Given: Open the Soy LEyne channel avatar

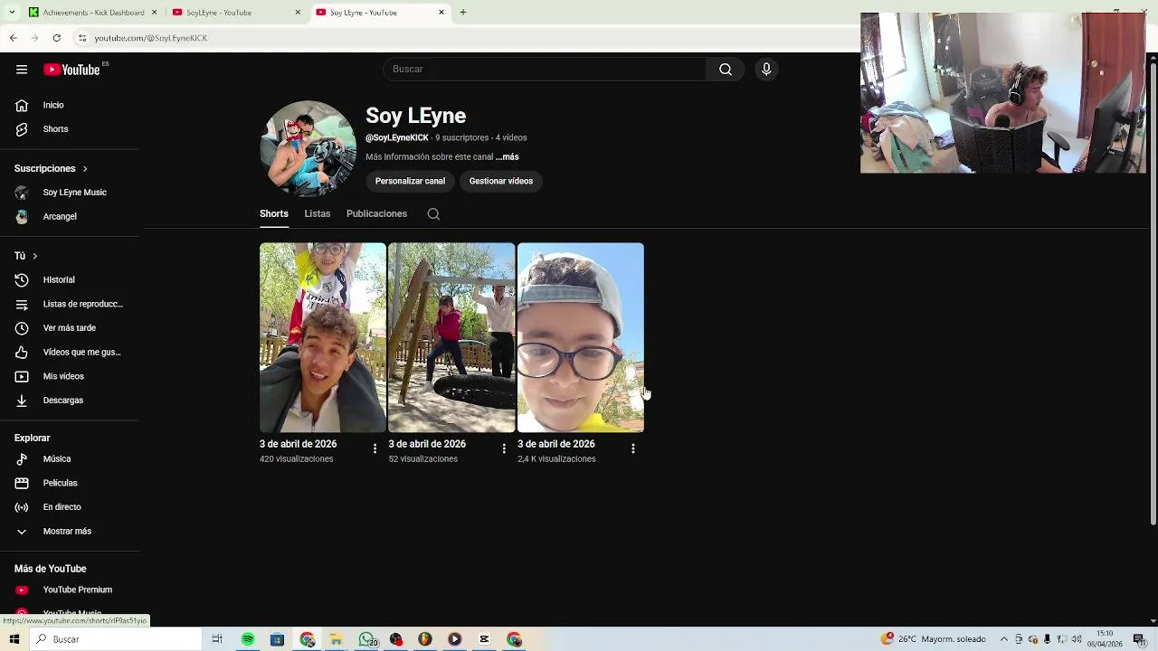Looking at the screenshot, I should tap(308, 148).
